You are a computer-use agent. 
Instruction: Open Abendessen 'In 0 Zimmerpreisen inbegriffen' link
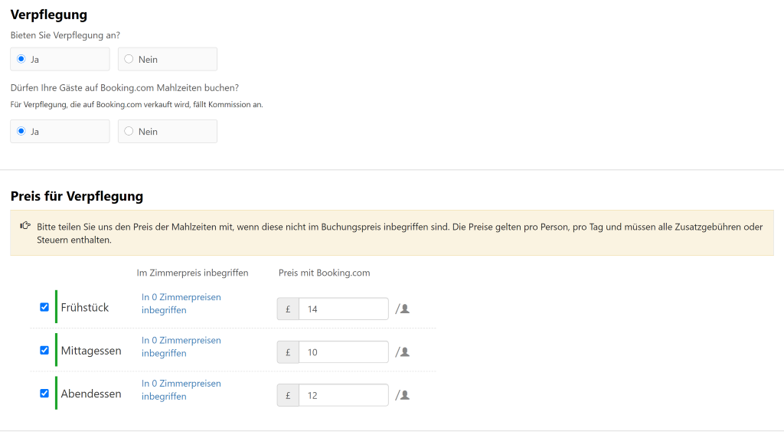(181, 390)
